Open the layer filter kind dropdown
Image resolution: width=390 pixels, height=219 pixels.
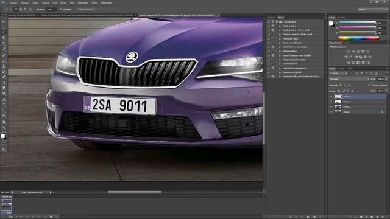338,74
